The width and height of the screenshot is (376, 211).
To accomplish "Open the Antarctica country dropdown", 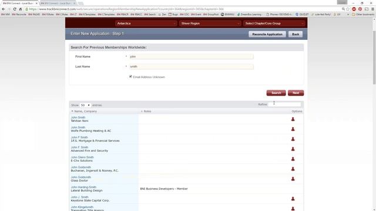I will coord(146,23).
